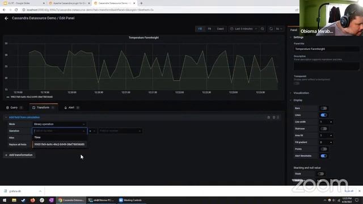Switch to the Query tab
363x204 pixels.
click(x=14, y=108)
